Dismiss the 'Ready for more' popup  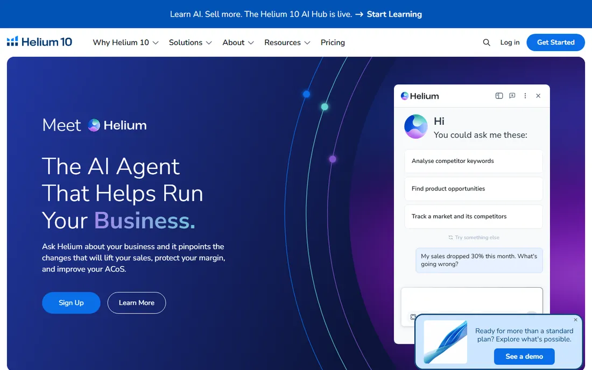[x=575, y=320]
